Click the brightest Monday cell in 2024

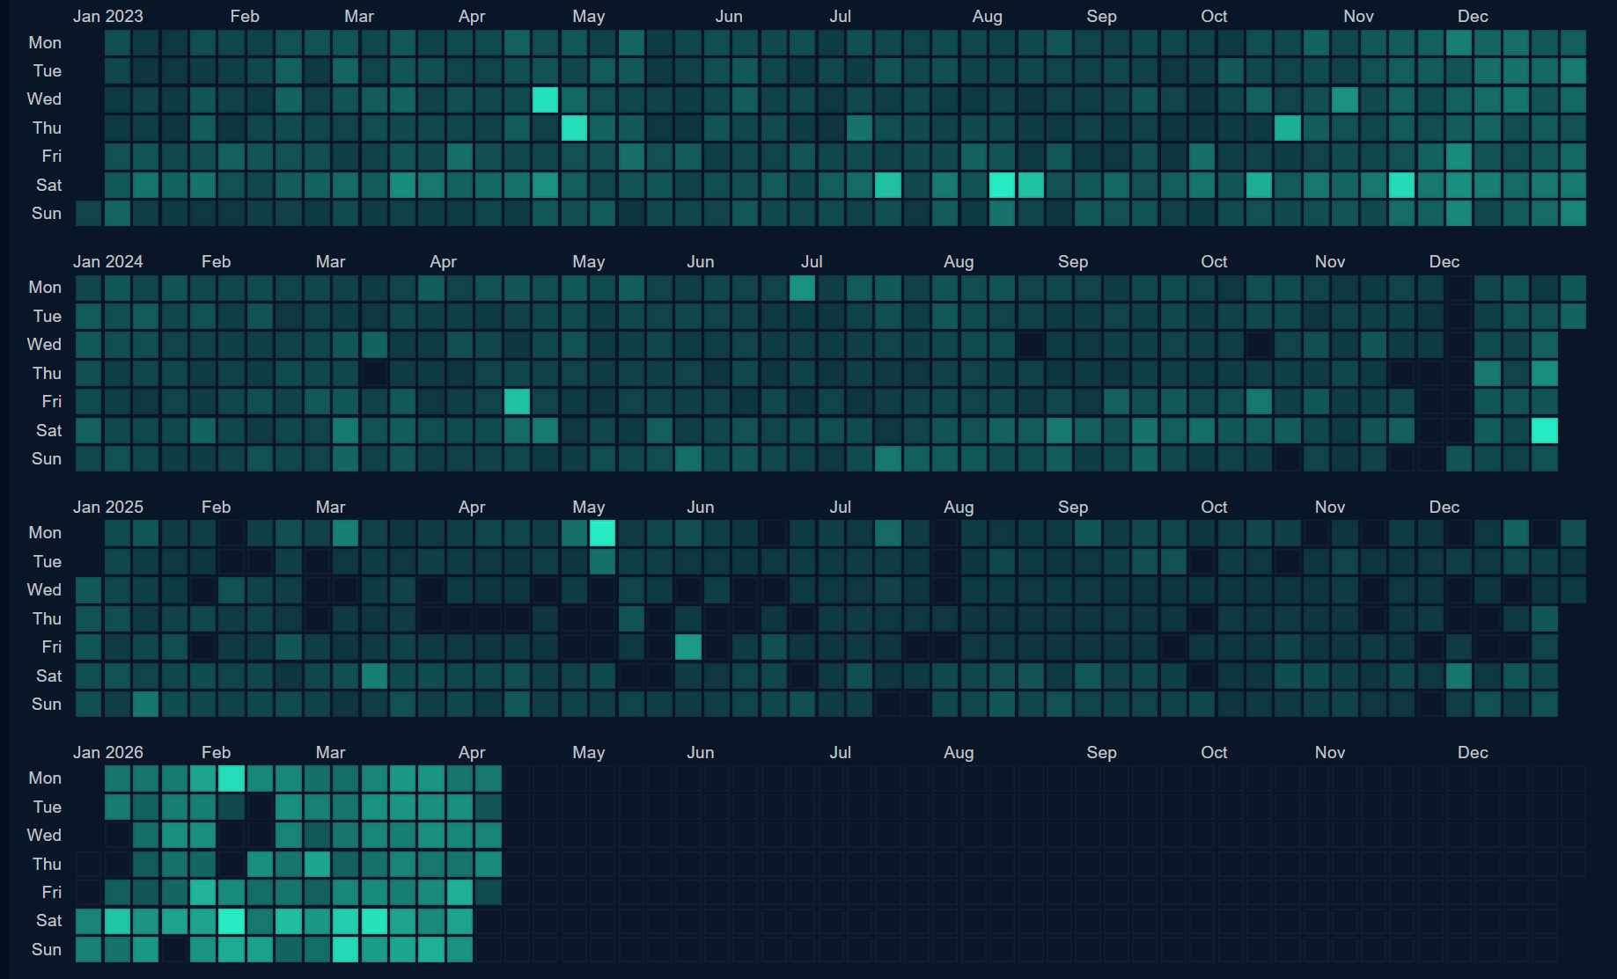pyautogui.click(x=803, y=288)
